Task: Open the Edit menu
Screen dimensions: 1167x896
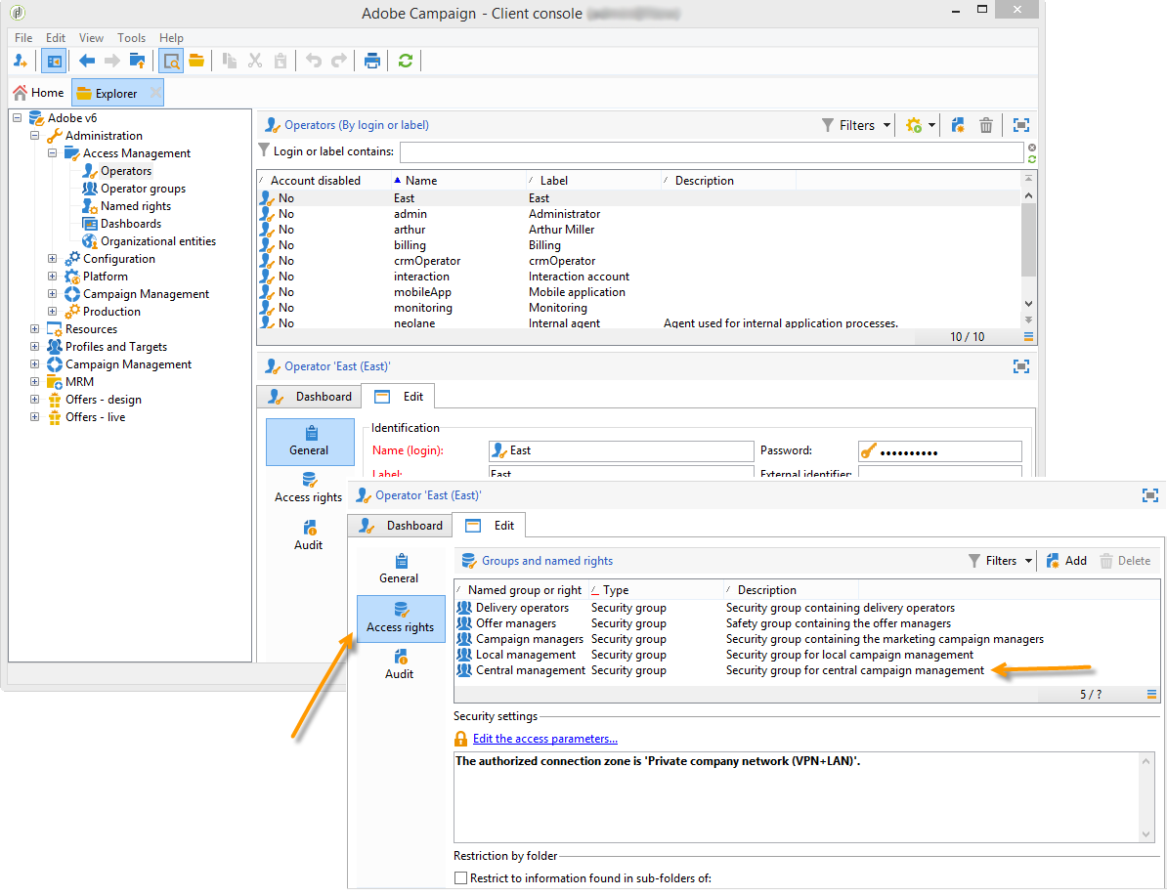Action: (55, 38)
